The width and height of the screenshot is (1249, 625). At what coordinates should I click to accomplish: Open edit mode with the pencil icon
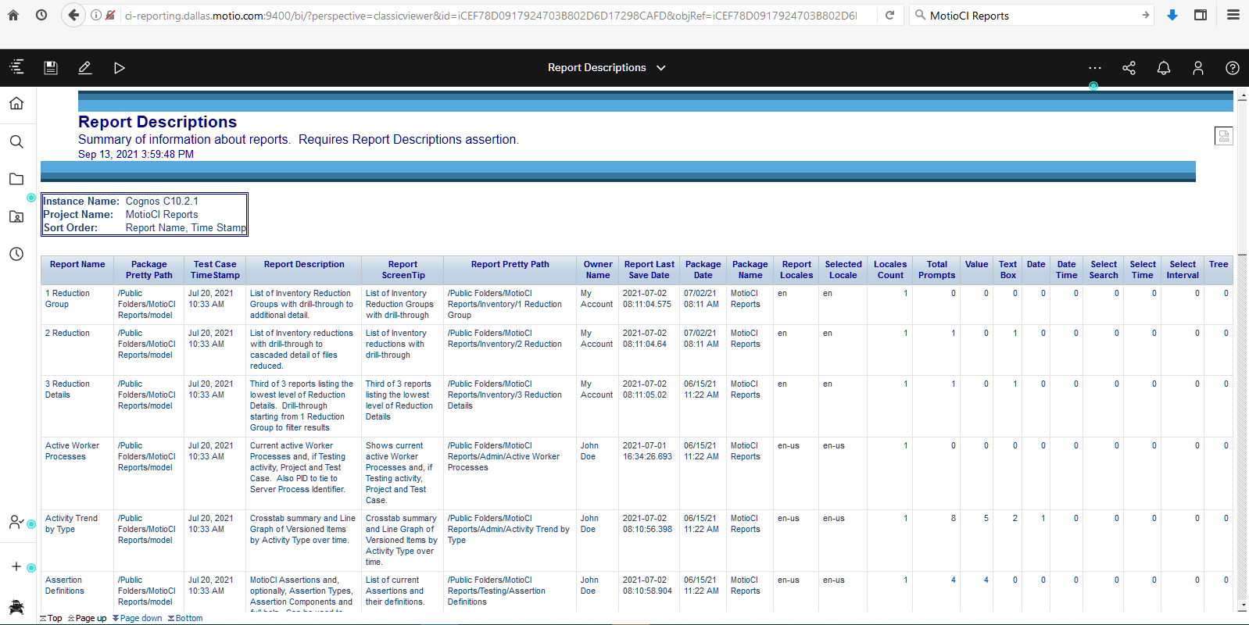[85, 68]
